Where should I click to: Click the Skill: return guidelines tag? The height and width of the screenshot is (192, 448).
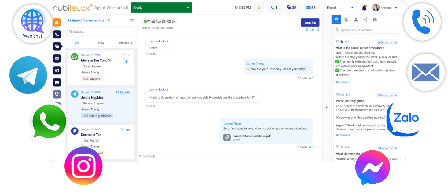pyautogui.click(x=97, y=116)
